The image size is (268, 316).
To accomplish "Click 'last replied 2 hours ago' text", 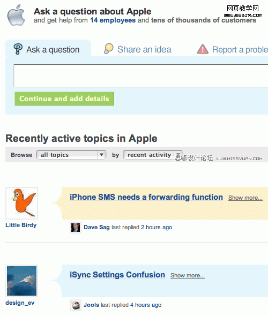I will click(142, 227).
